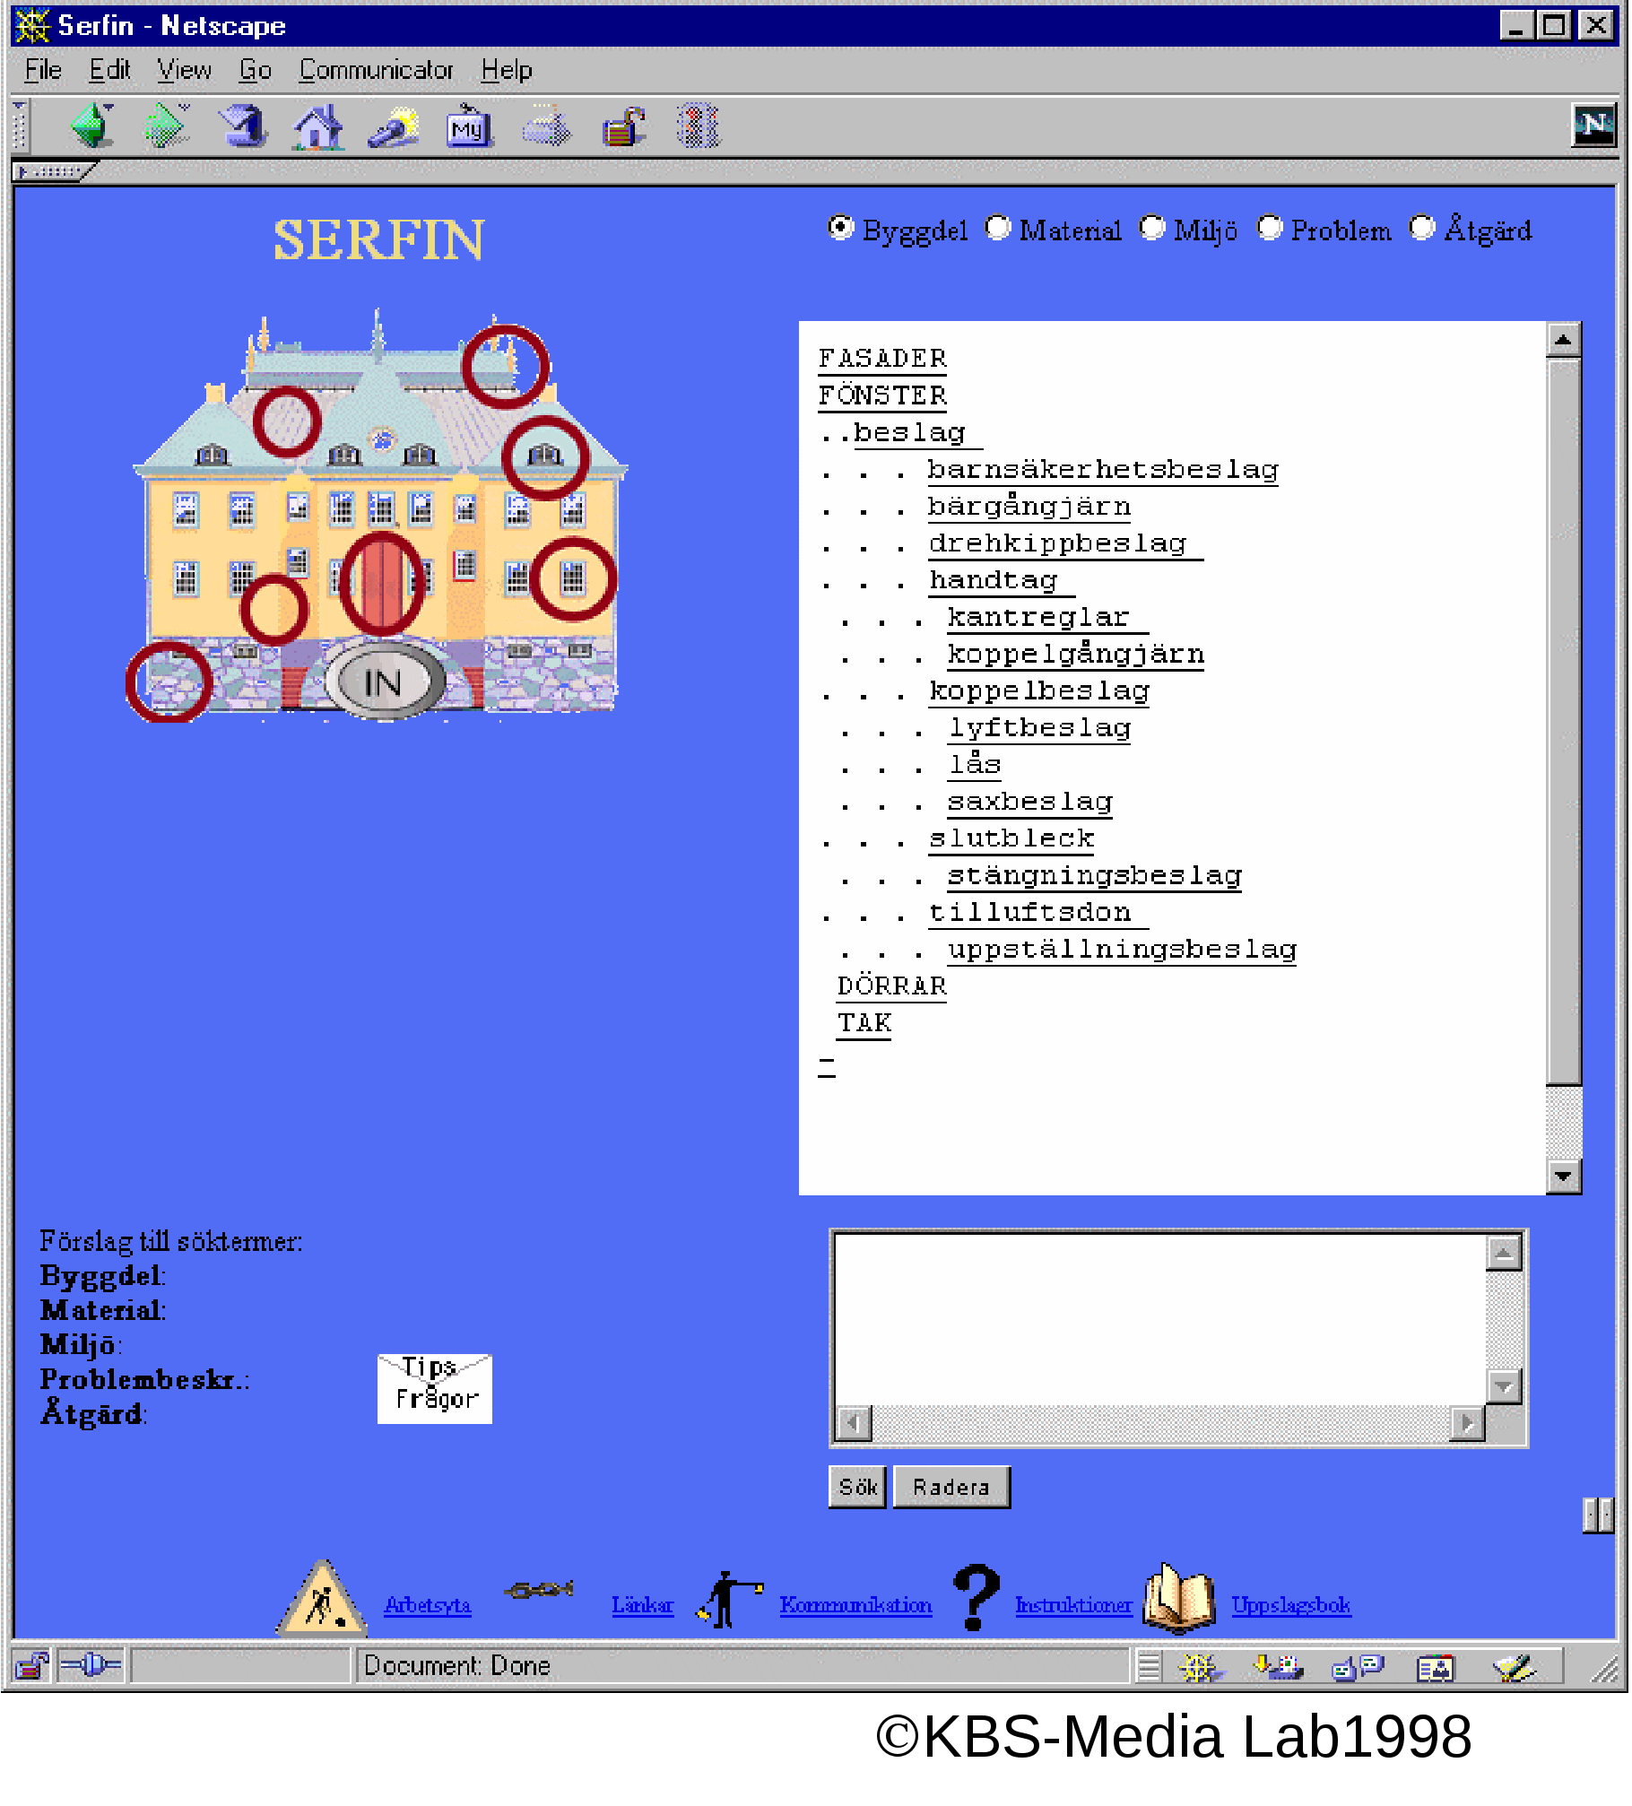Screen dimensions: 1632x1806
Task: Click the Netscape Back arrow icon
Action: (92, 126)
